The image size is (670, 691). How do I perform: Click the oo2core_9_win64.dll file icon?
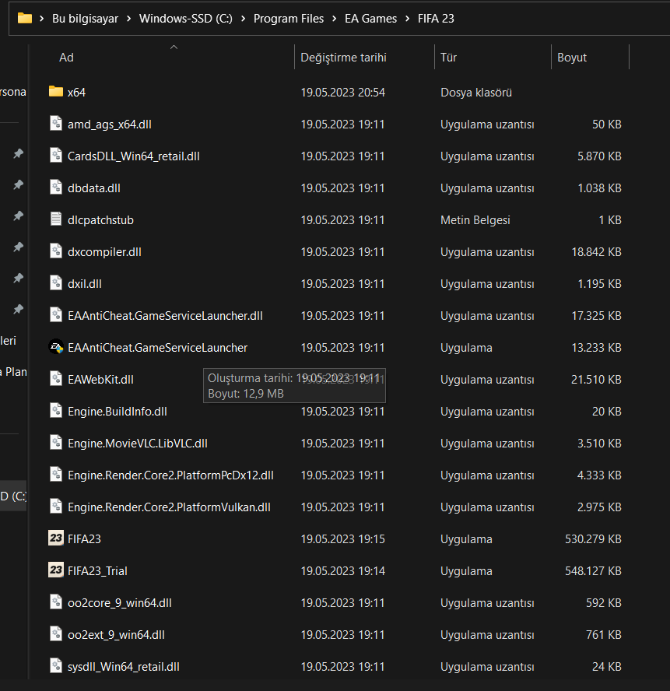tap(56, 602)
